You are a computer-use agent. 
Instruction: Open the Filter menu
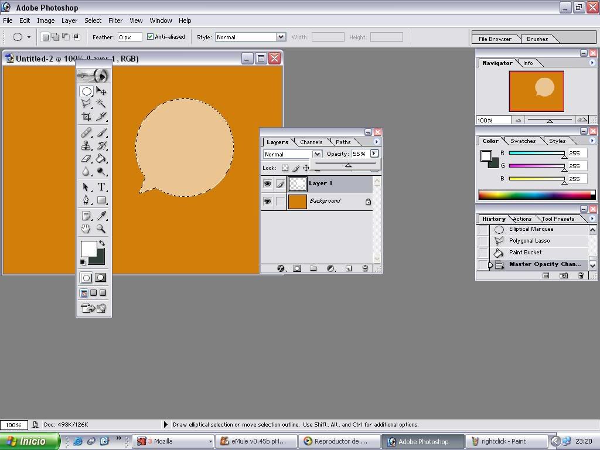(x=115, y=21)
